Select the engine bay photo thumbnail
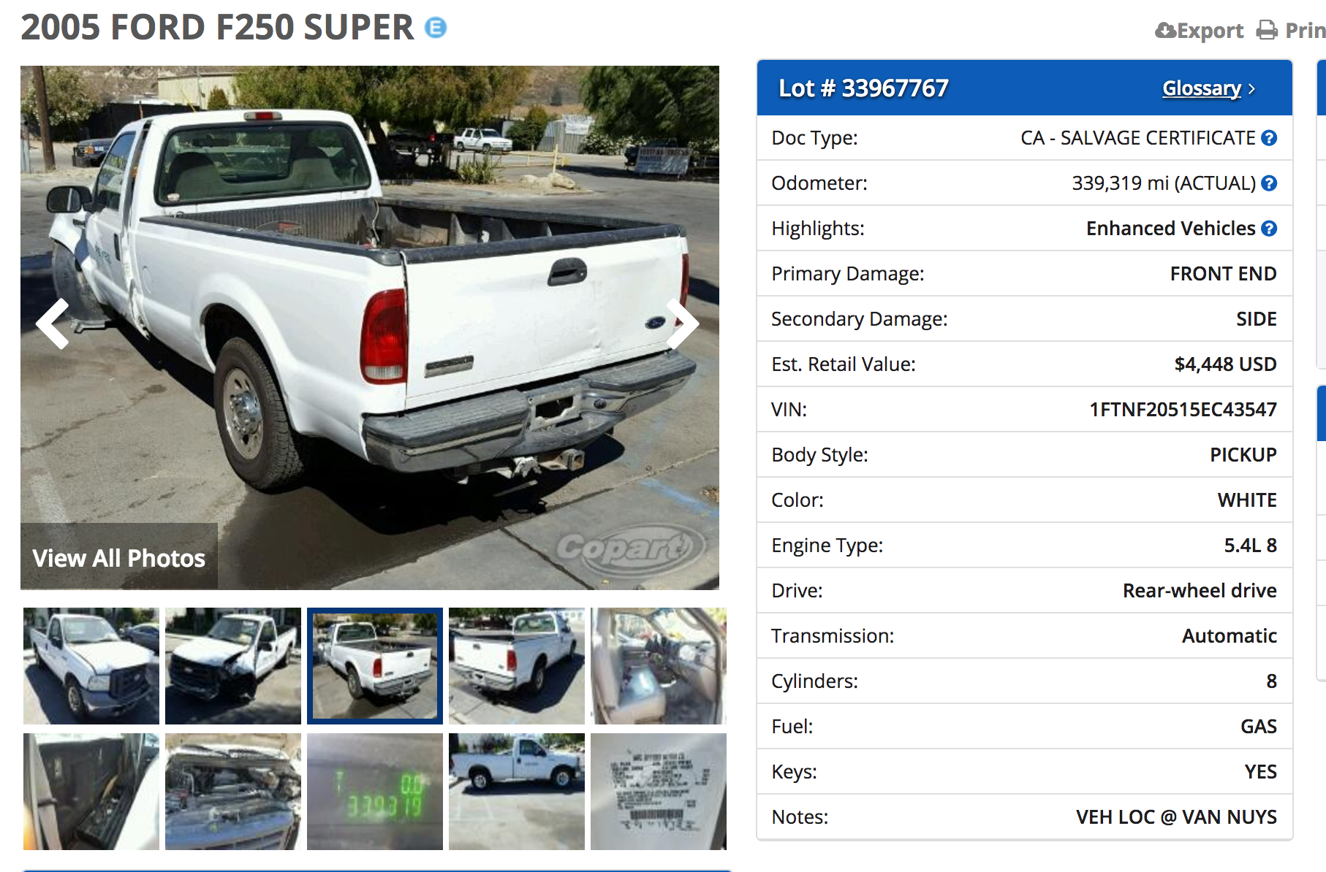 tap(233, 792)
